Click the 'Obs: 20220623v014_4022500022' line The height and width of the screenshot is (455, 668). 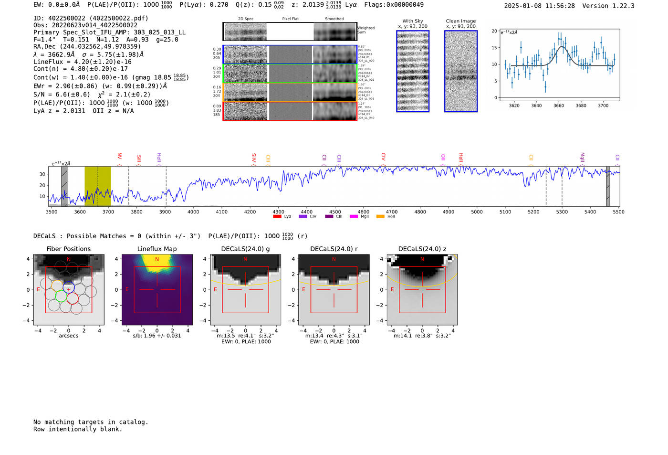point(85,25)
